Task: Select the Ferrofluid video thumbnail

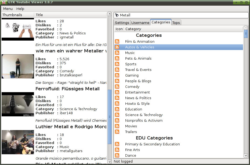Action: (18, 104)
